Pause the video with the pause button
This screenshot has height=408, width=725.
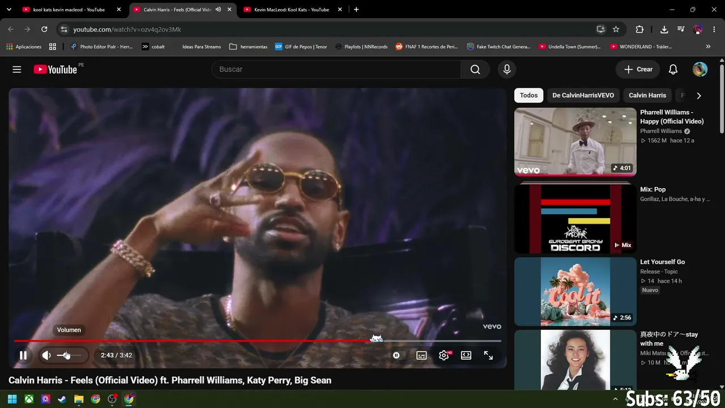[23, 355]
